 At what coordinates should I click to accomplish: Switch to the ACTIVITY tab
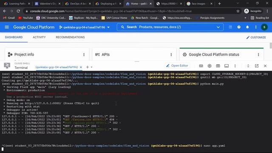(39, 37)
